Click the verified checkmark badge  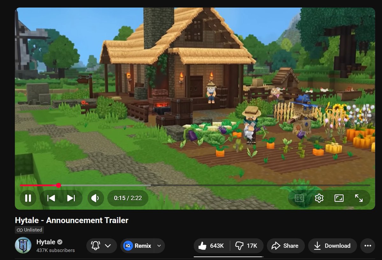(60, 242)
